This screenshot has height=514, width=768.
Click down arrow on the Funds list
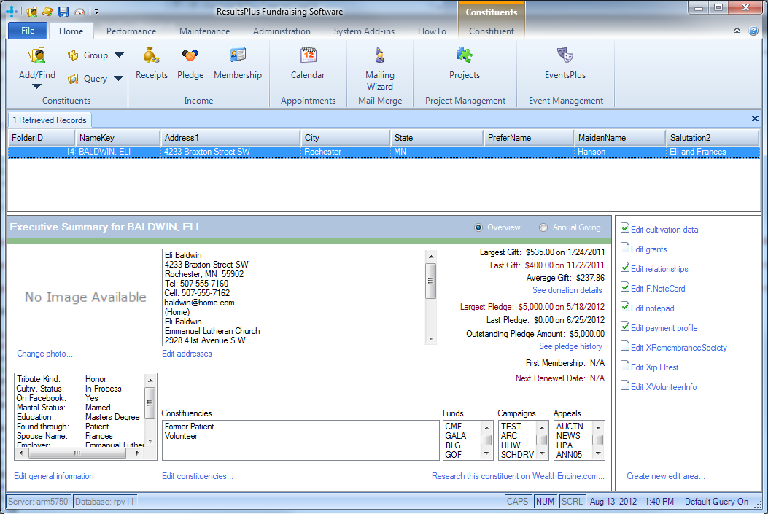486,453
